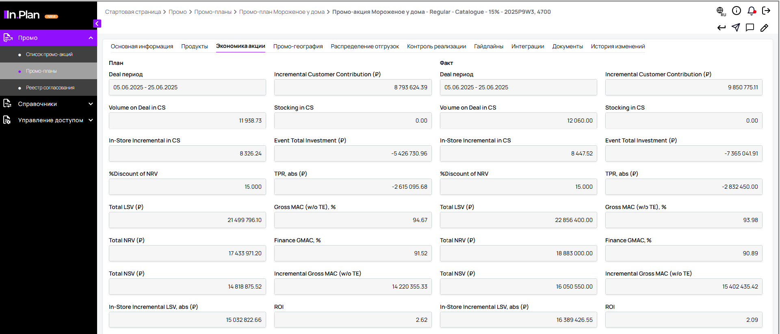Expand the Справочники menu section
Image resolution: width=780 pixels, height=334 pixels.
pos(91,104)
